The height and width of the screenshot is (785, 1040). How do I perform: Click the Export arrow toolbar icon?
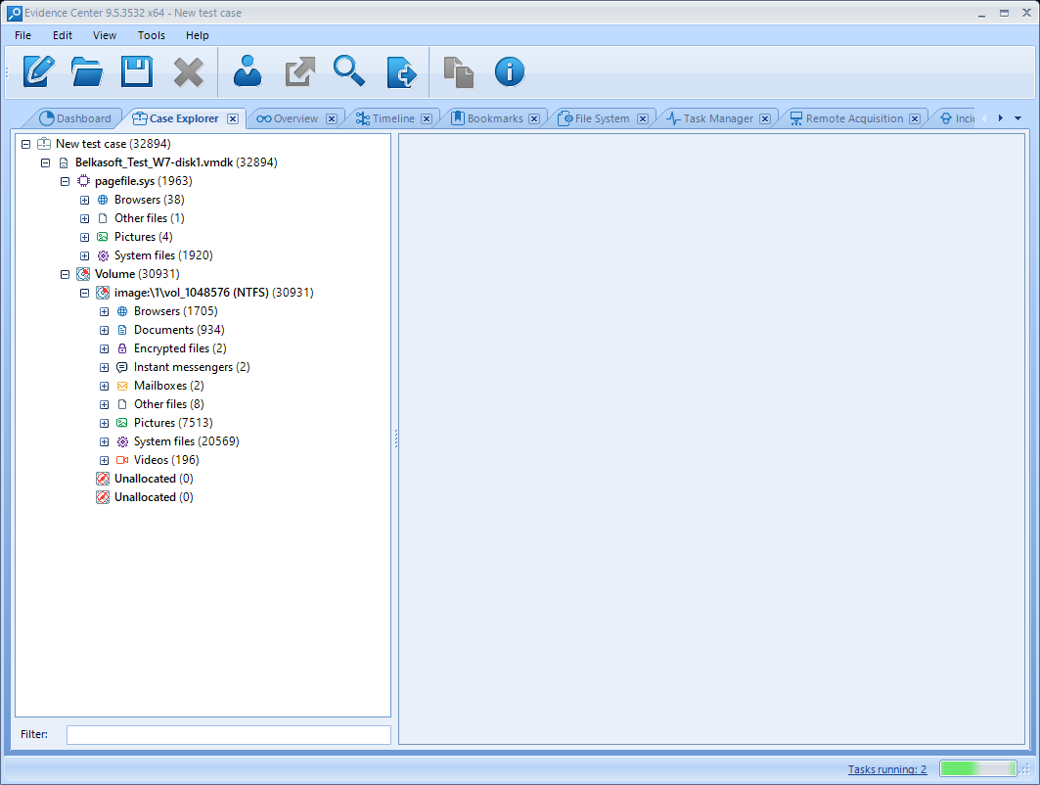click(x=299, y=71)
